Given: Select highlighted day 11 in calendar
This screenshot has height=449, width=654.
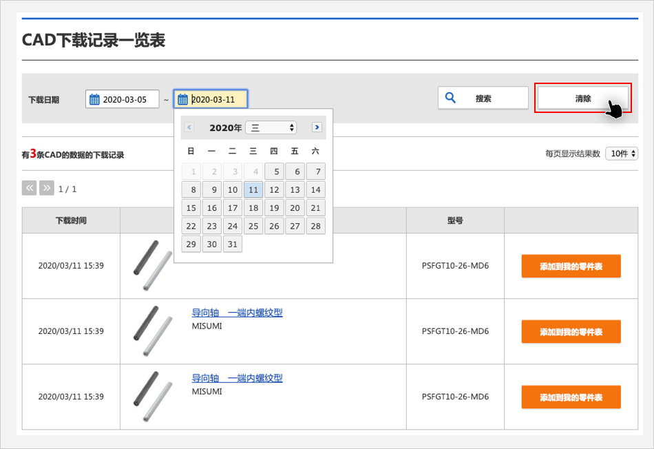Looking at the screenshot, I should (253, 190).
